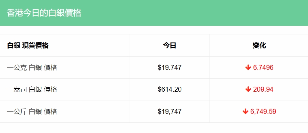This screenshot has width=308, height=133.
Task: Click the 一公斤 白銀 價格 row label
Action: coord(32,111)
